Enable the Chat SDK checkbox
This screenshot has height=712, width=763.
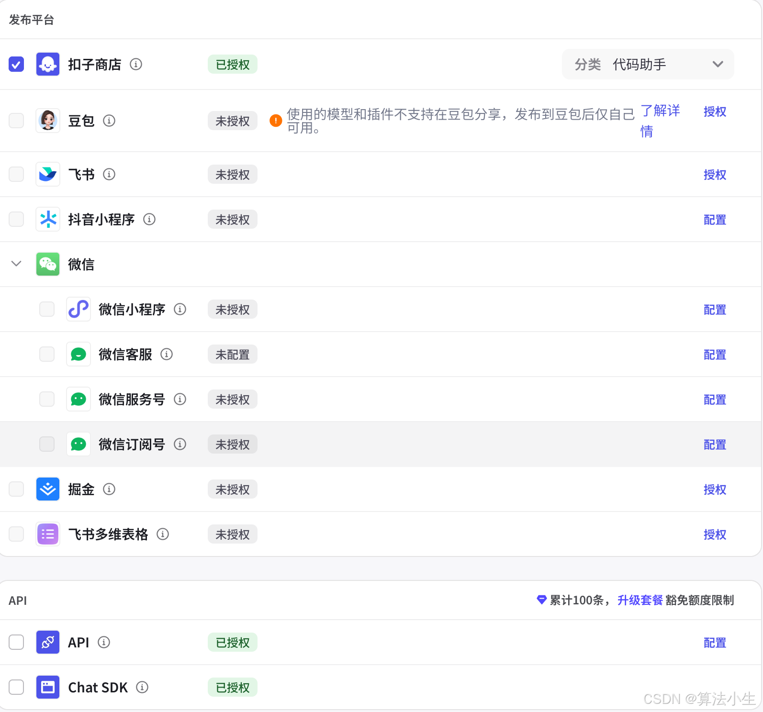click(16, 687)
